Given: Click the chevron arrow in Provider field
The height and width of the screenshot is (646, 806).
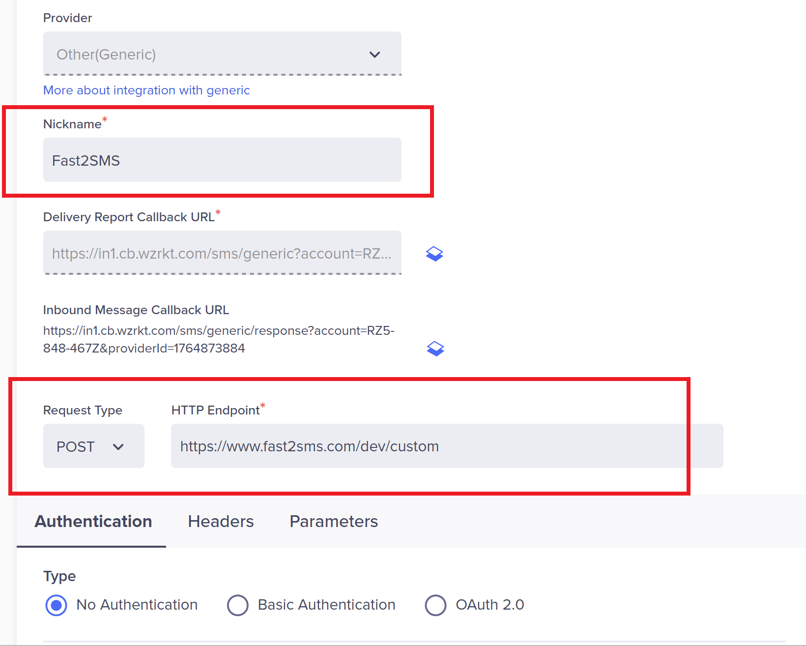Looking at the screenshot, I should click(374, 55).
